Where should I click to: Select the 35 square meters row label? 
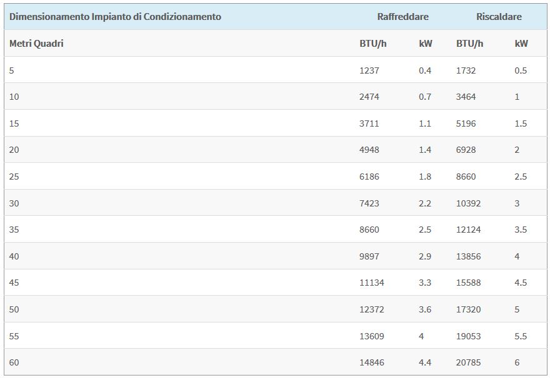pyautogui.click(x=14, y=230)
